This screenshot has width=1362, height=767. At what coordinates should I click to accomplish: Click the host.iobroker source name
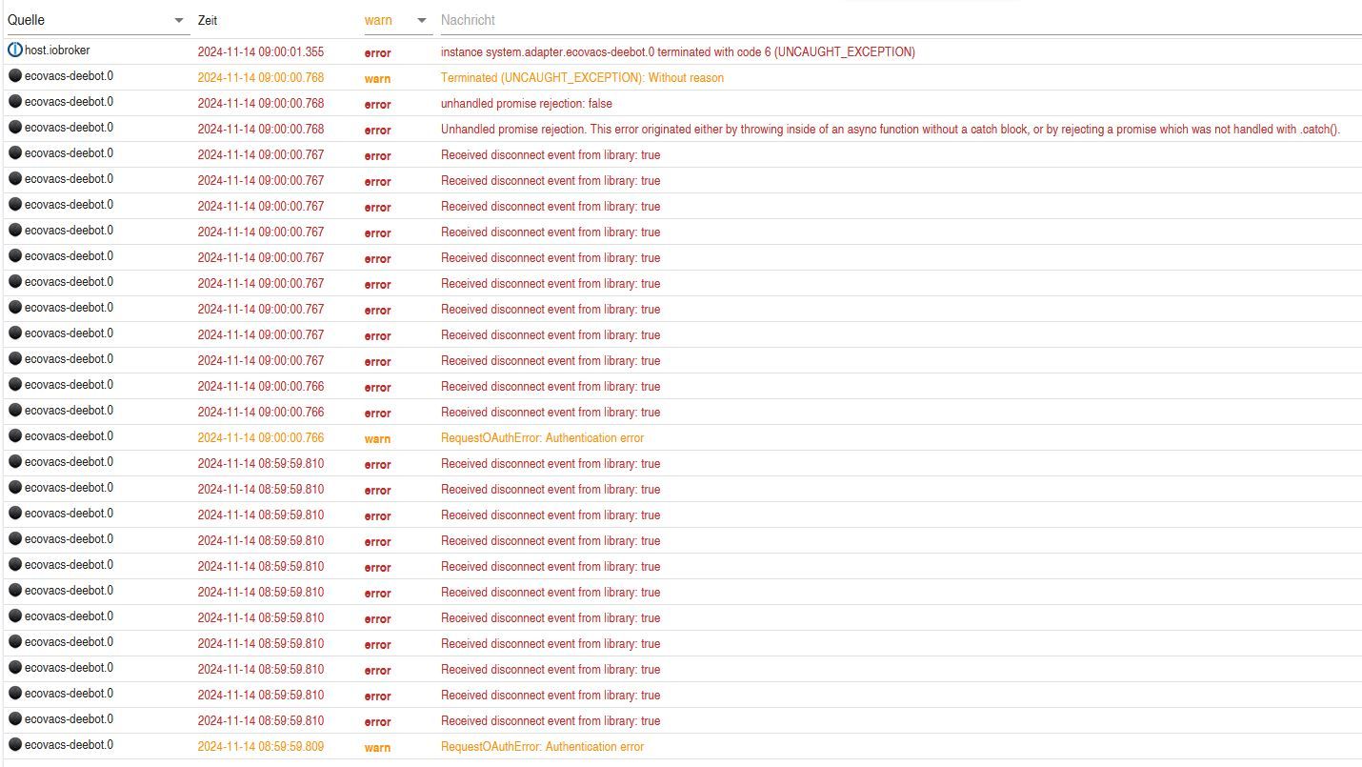pos(57,50)
